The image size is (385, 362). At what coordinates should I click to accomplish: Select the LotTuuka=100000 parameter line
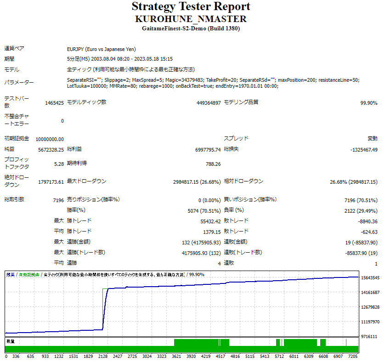[x=173, y=86]
